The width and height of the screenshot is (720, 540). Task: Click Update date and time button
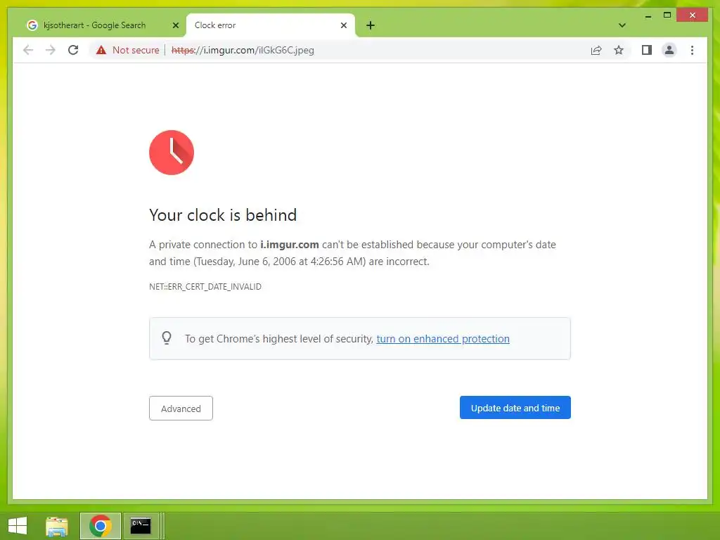[x=515, y=408]
